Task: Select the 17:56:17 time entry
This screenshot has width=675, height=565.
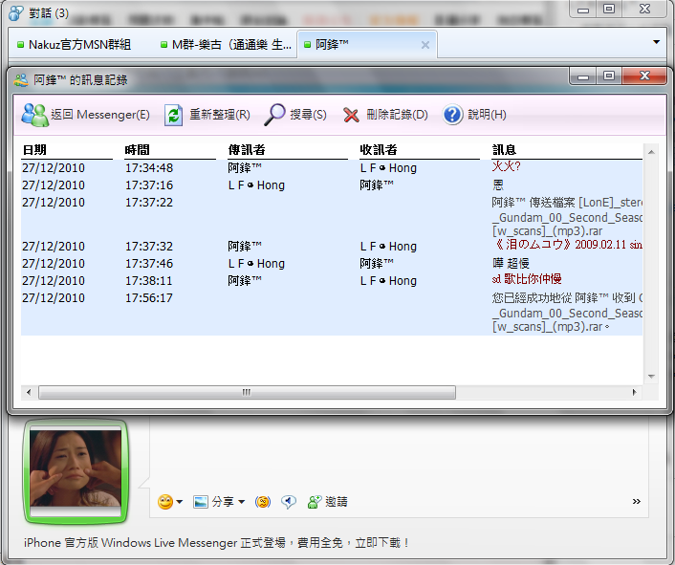Action: pos(149,297)
